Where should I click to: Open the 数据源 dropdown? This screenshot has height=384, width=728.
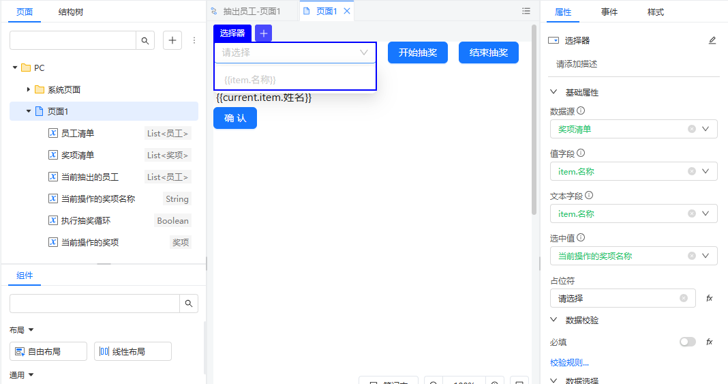(x=706, y=129)
